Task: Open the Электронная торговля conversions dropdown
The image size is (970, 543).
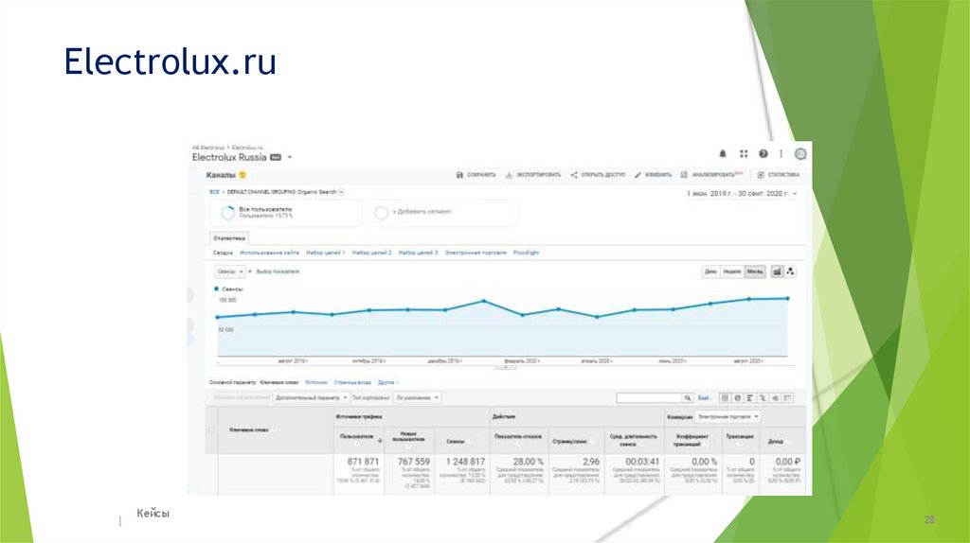Action: click(x=727, y=417)
